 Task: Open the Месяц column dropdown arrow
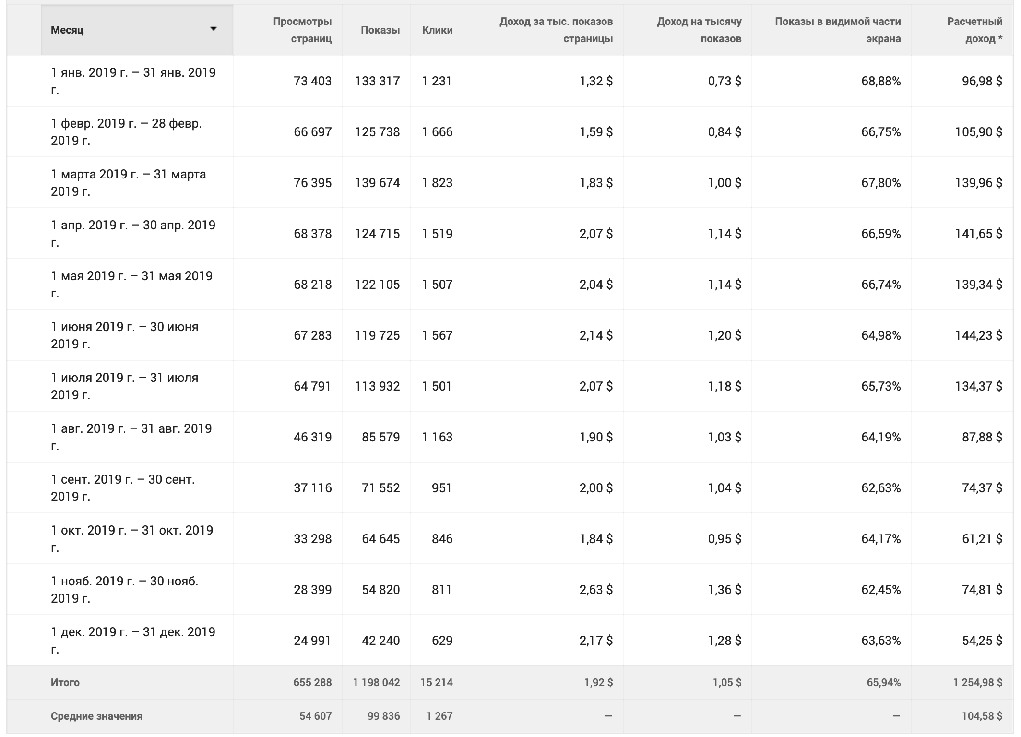point(214,29)
